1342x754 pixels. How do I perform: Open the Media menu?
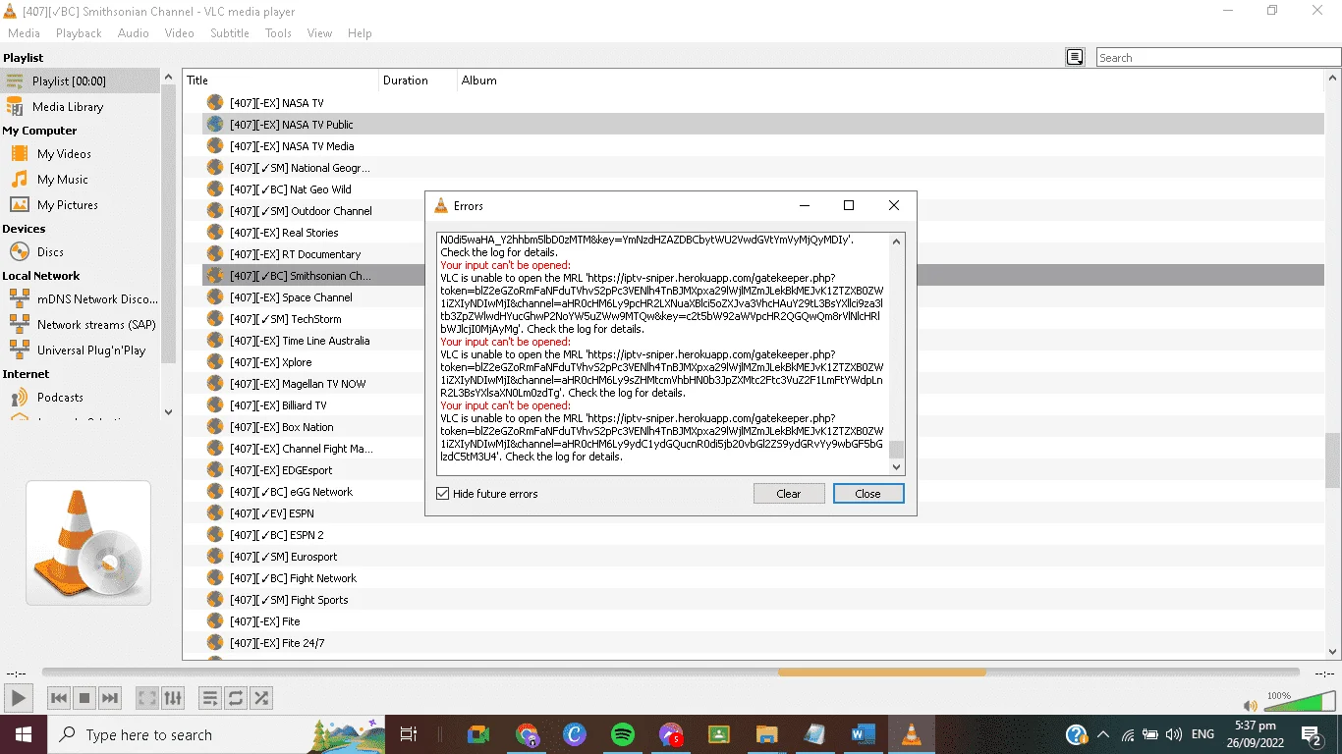(25, 33)
